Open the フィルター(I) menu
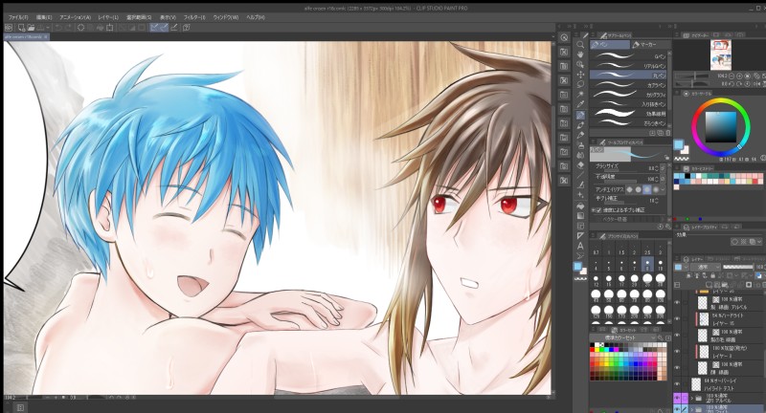 (194, 17)
